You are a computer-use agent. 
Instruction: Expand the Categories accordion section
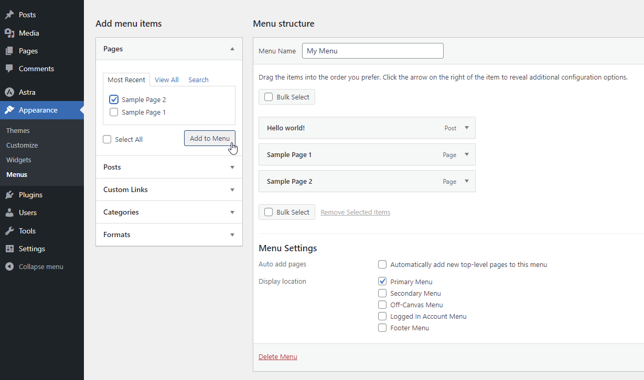coord(169,212)
